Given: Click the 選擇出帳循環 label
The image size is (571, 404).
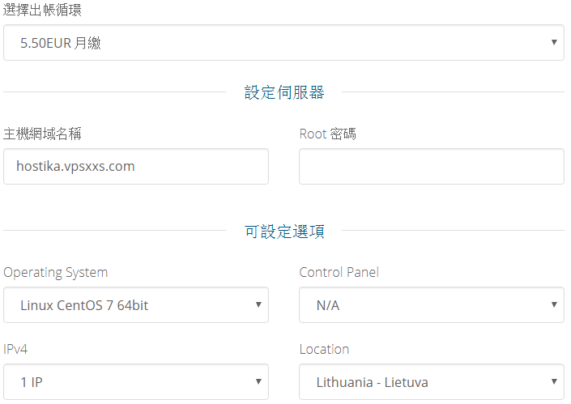Looking at the screenshot, I should (42, 10).
